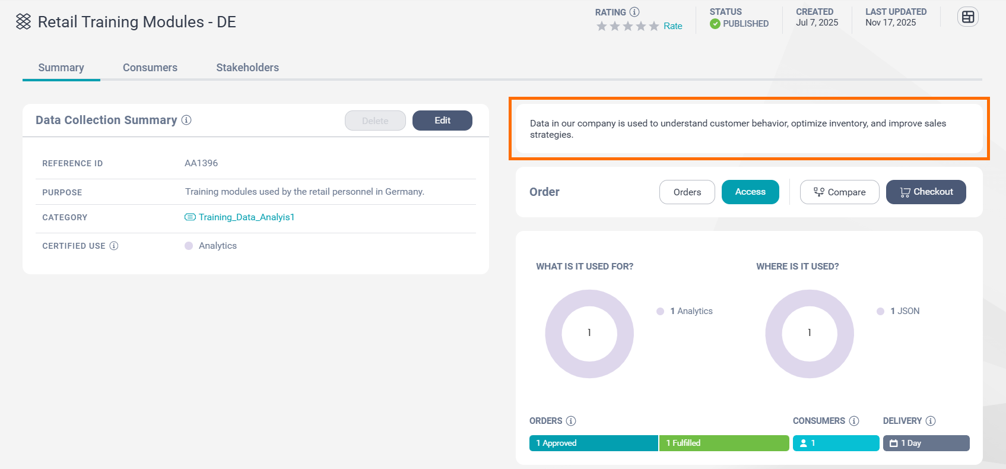
Task: Click the Certified Use info icon
Action: [x=114, y=246]
